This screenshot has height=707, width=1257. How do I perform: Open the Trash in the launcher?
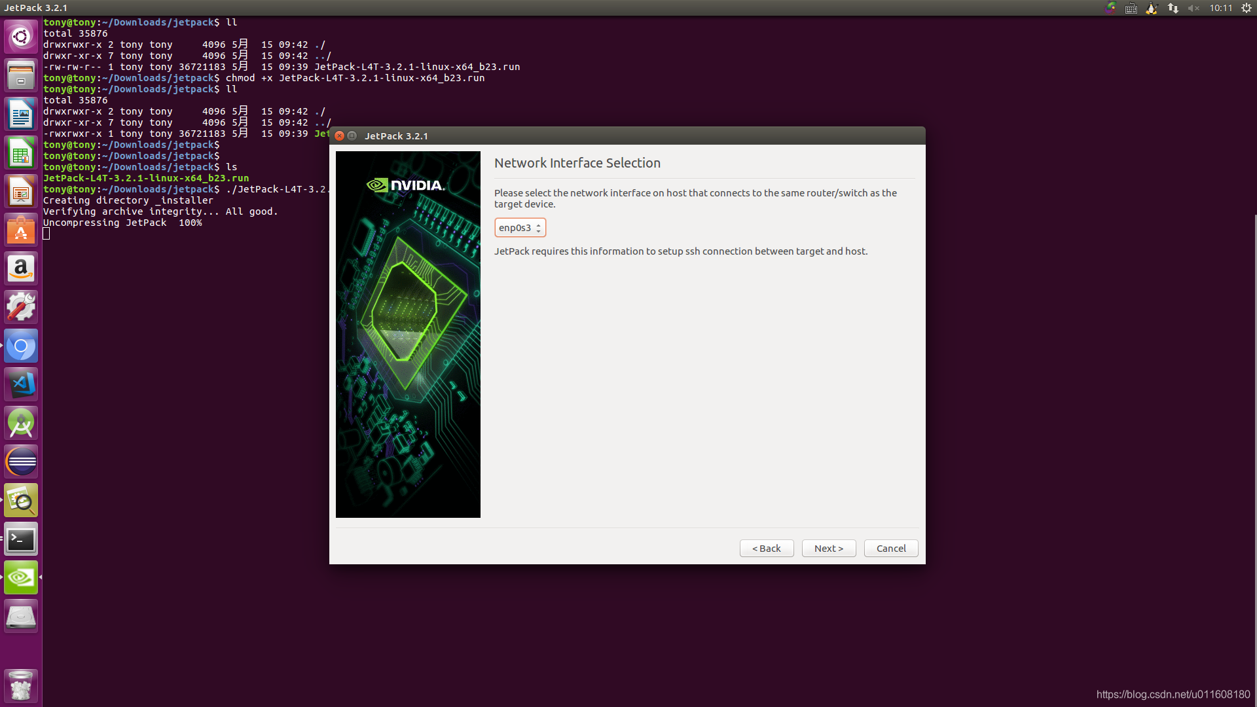tap(21, 685)
